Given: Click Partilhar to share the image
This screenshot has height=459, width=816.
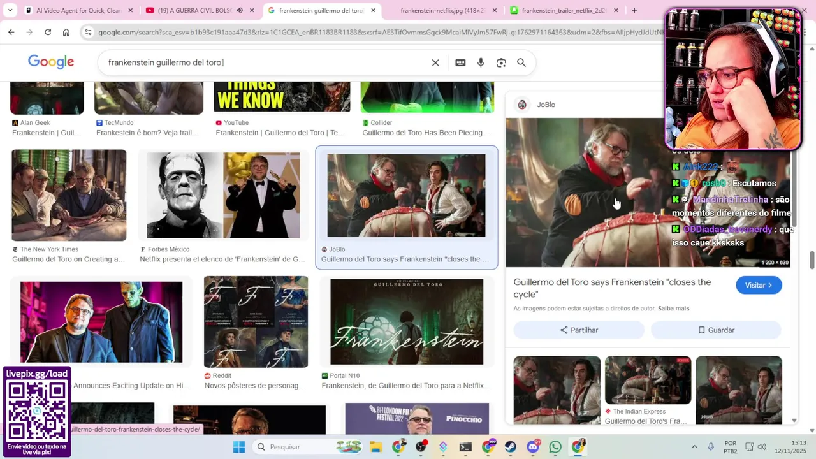Looking at the screenshot, I should (579, 330).
